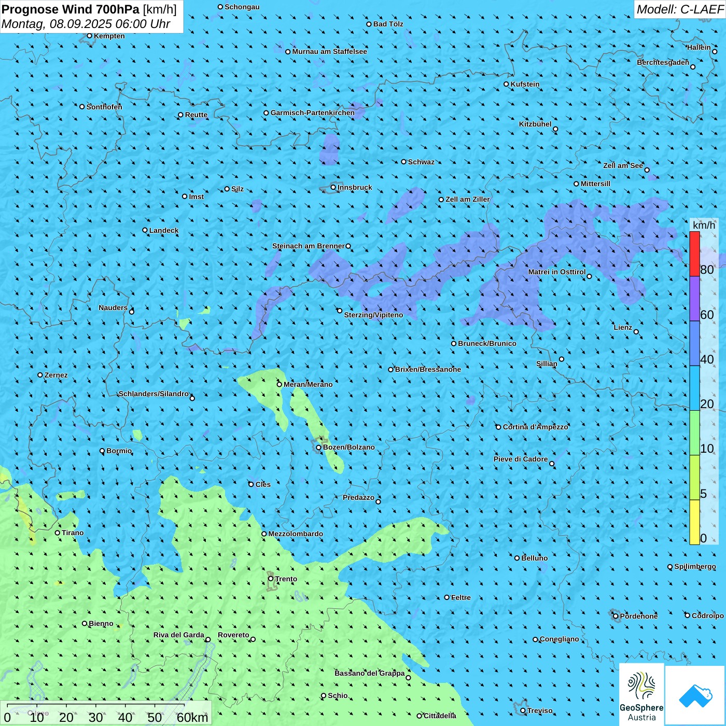726x726 pixels.
Task: Click the Rovereto city label
Action: pyautogui.click(x=233, y=635)
